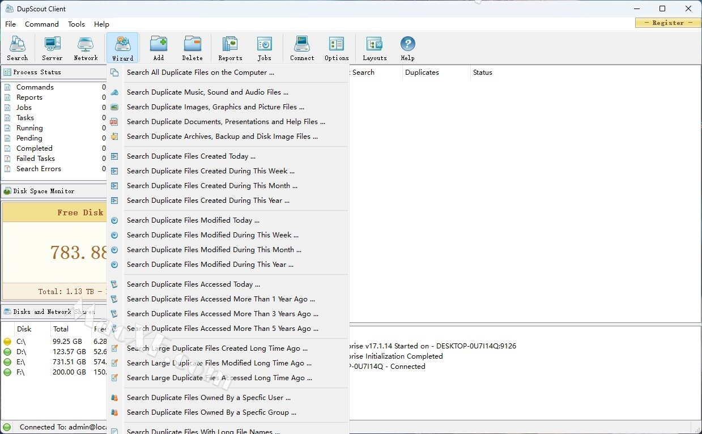Screen dimensions: 702x434
Task: Click the Total column header in disks list
Action: coord(70,329)
